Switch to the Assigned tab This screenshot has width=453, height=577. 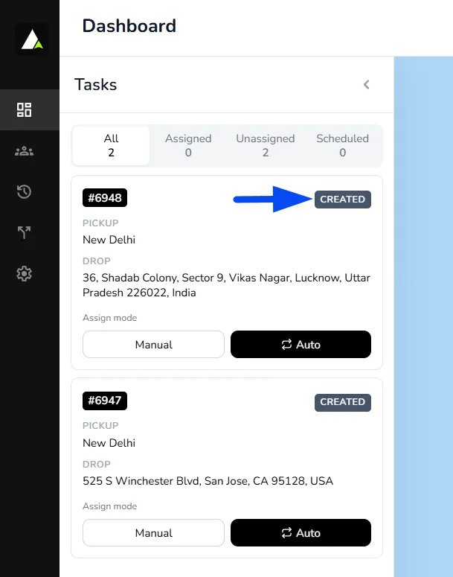(188, 146)
